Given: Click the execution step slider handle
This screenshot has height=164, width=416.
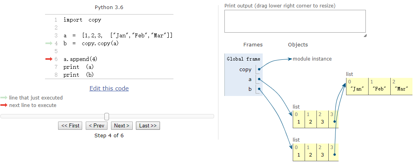Looking at the screenshot, I should coord(107,116).
